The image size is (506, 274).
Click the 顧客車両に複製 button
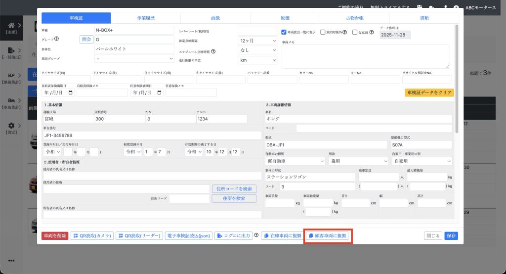click(x=328, y=236)
